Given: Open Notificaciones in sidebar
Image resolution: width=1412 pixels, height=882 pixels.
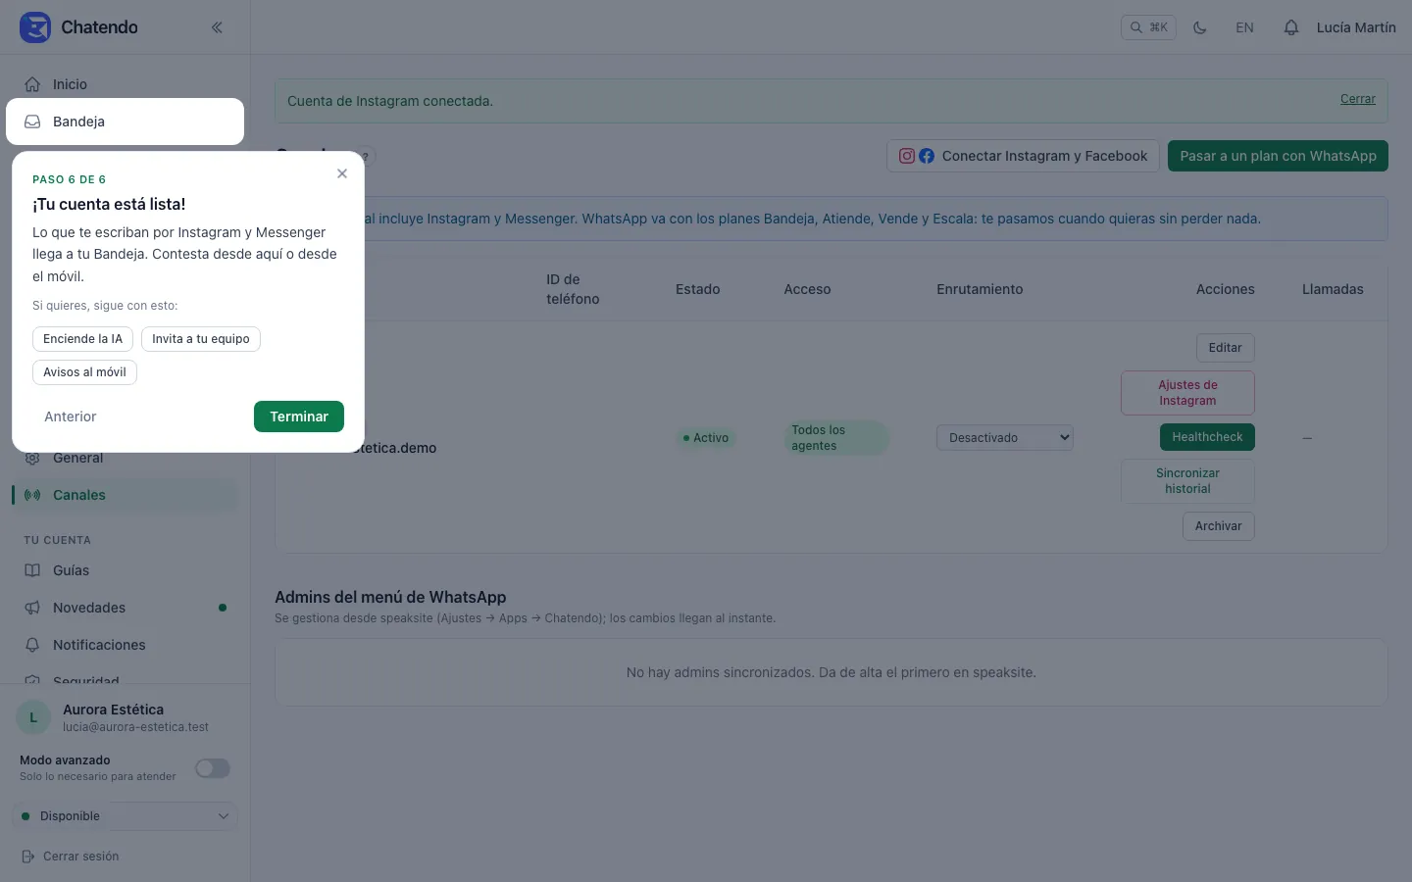Looking at the screenshot, I should (x=125, y=645).
